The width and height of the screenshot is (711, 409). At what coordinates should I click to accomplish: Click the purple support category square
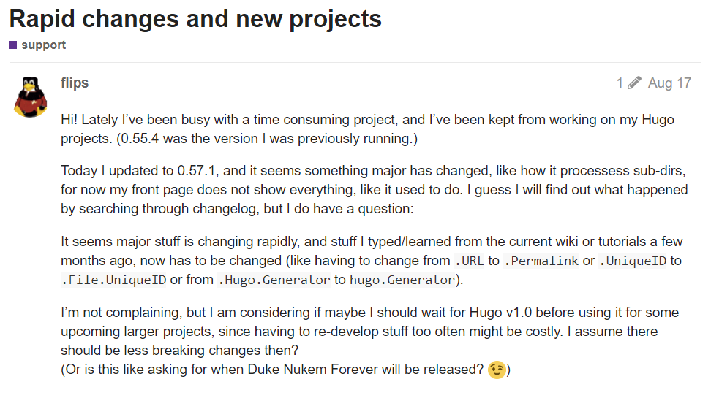12,45
